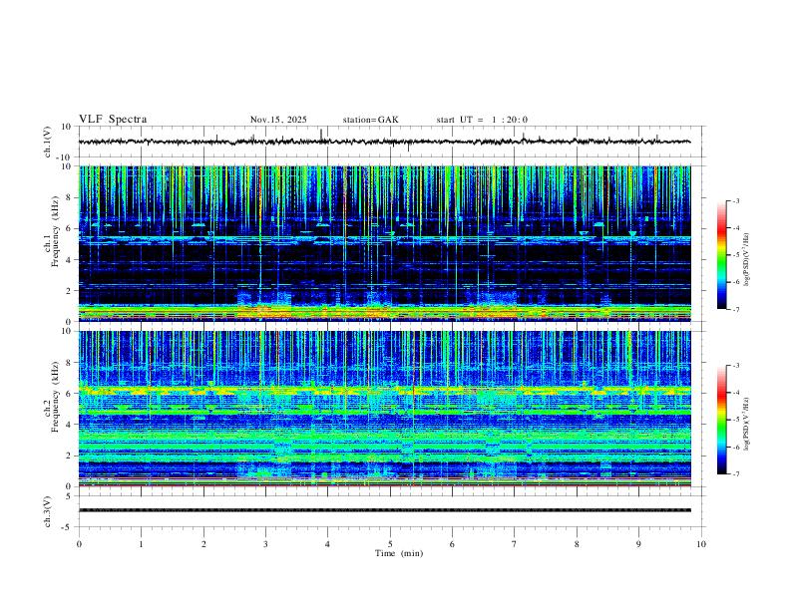The width and height of the screenshot is (790, 610).
Task: Click time axis tick label '7'
Action: [515, 544]
